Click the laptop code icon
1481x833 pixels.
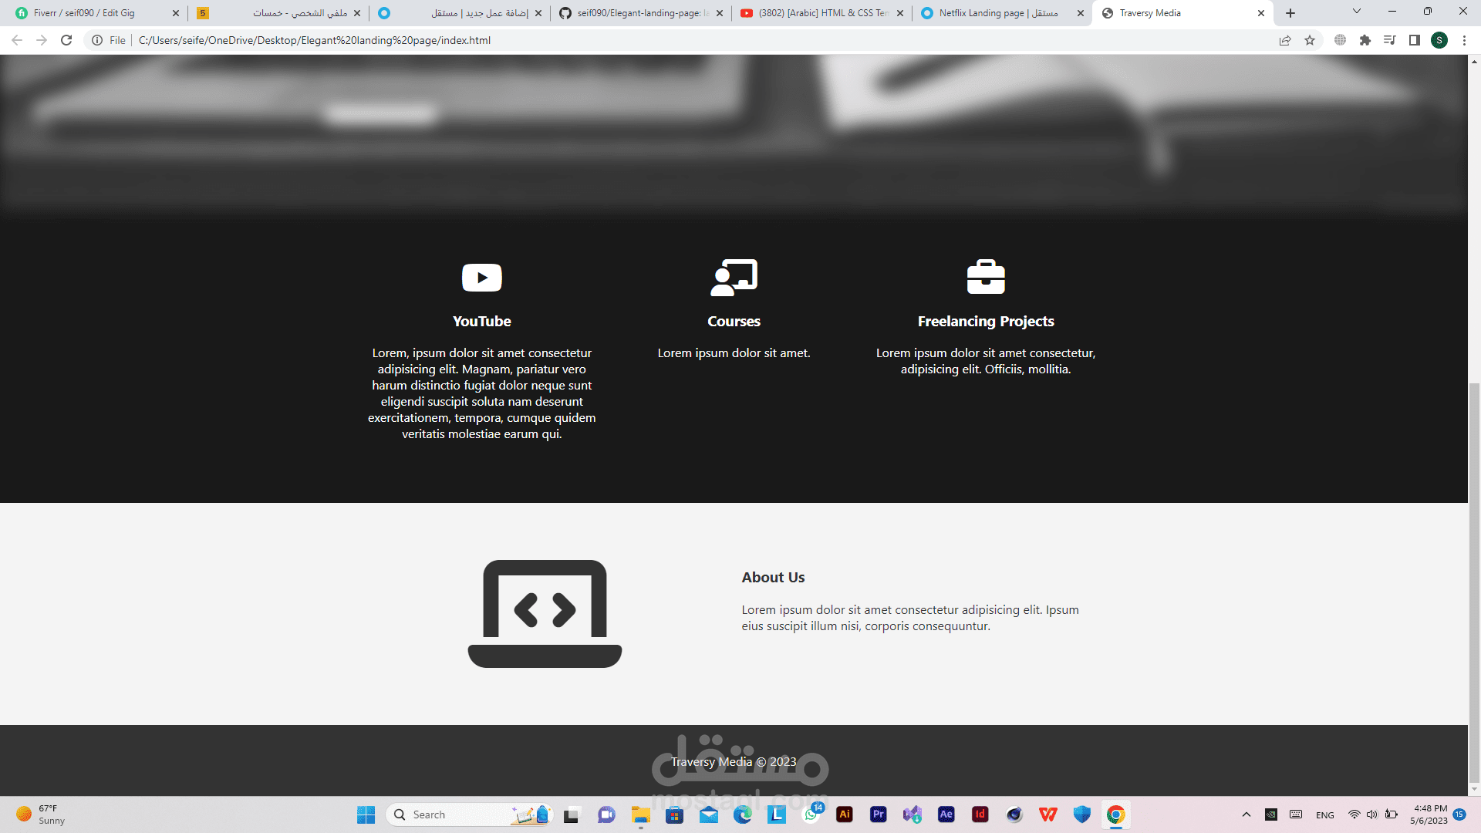[545, 614]
